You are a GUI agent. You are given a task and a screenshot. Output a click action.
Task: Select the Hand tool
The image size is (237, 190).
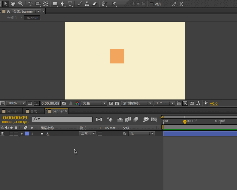(13, 4)
